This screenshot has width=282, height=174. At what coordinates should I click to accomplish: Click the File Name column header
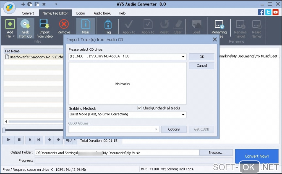pos(34,51)
